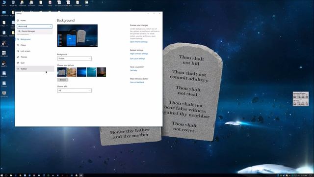Open the Action Center notification icon
Screen dimensions: 314x177
point(311,175)
